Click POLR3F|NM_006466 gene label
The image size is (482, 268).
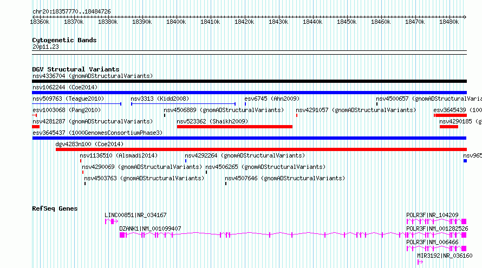pos(432,242)
